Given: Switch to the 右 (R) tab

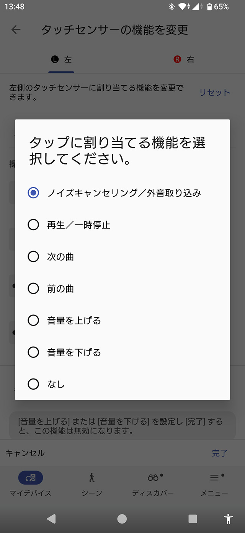Looking at the screenshot, I should click(184, 60).
